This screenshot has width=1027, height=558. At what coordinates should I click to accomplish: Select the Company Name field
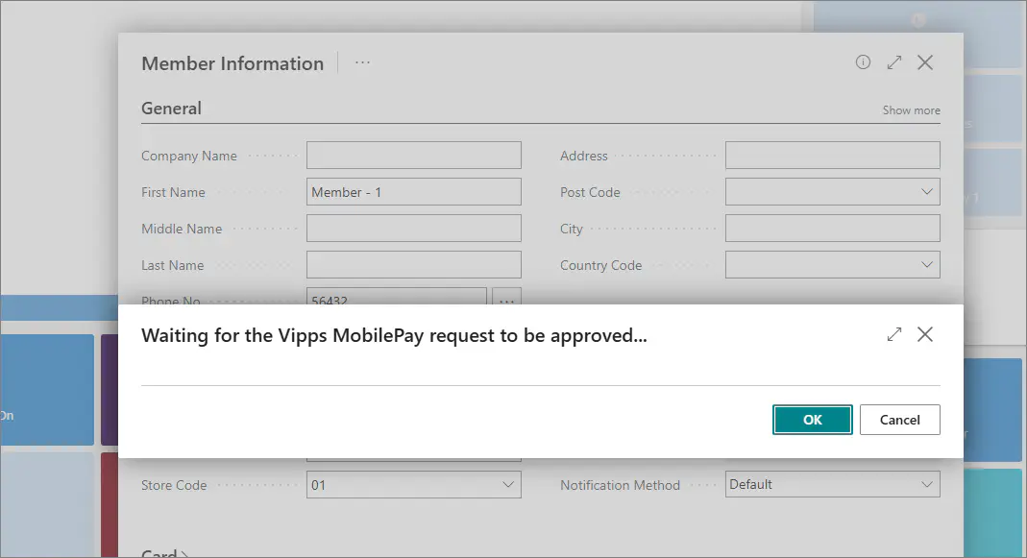(x=414, y=156)
